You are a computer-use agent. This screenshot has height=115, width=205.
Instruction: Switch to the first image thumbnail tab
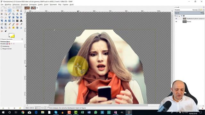coord(27,8)
